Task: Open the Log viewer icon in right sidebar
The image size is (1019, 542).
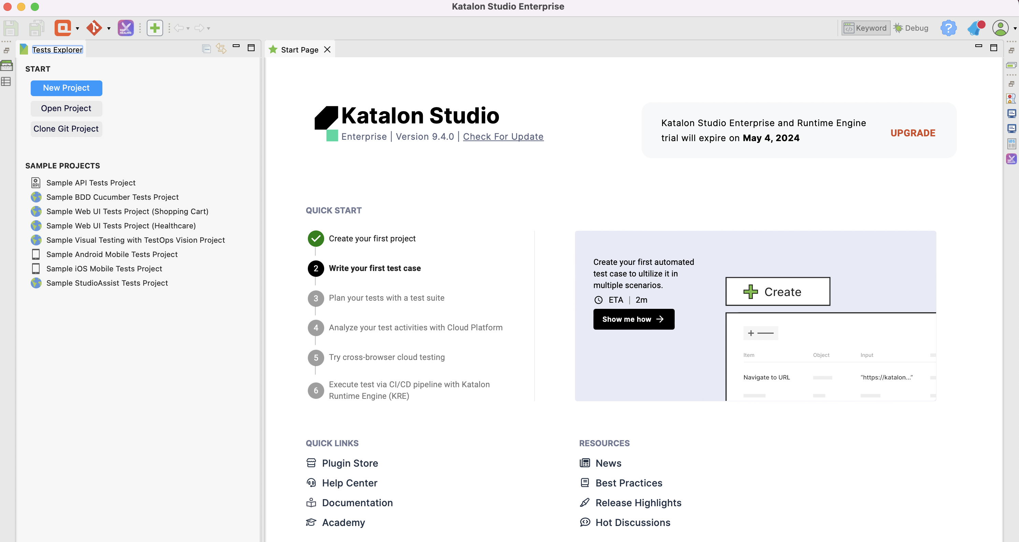Action: pyautogui.click(x=1011, y=144)
